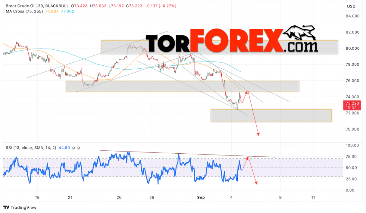Open the USD currency selector on price axis
This screenshot has width=366, height=213.
351,6
